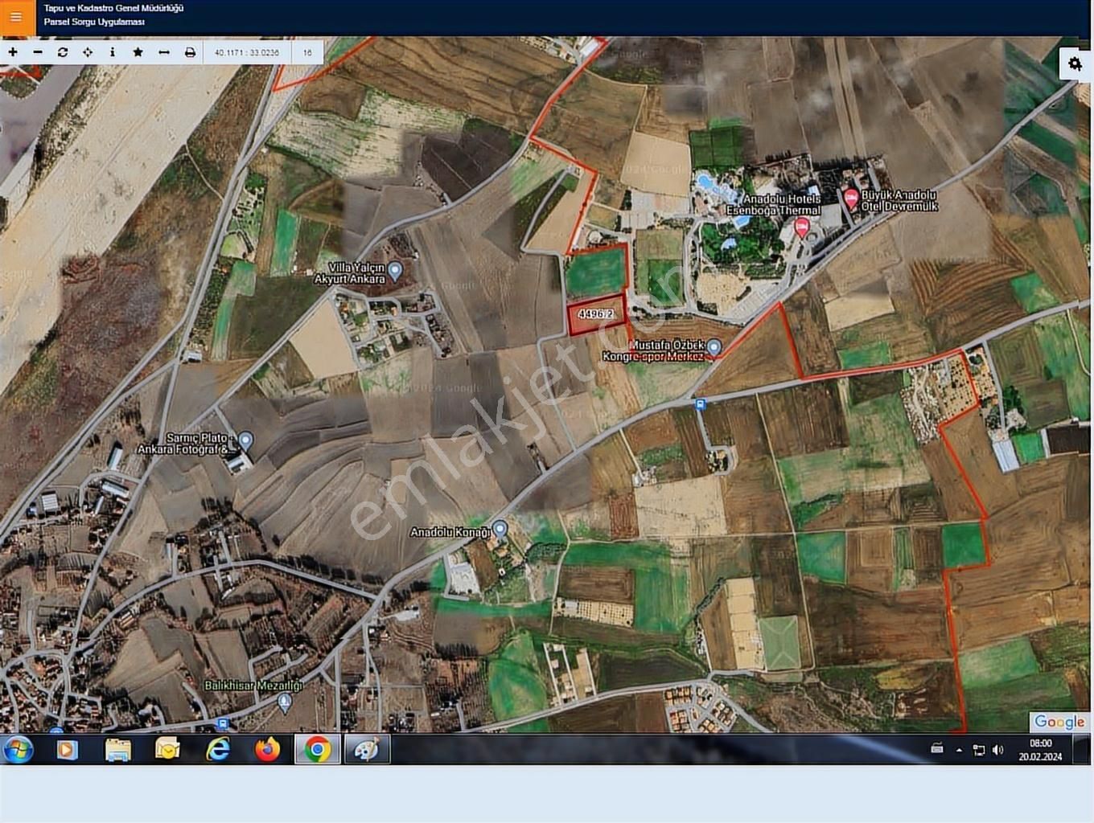The width and height of the screenshot is (1094, 823).
Task: Refresh the map with the reload icon
Action: [63, 52]
